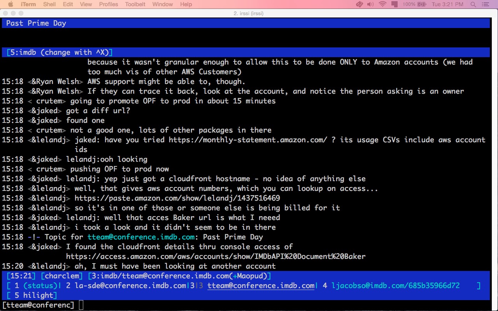The width and height of the screenshot is (498, 311).
Task: Click the AirPlay display icon
Action: click(x=395, y=4)
